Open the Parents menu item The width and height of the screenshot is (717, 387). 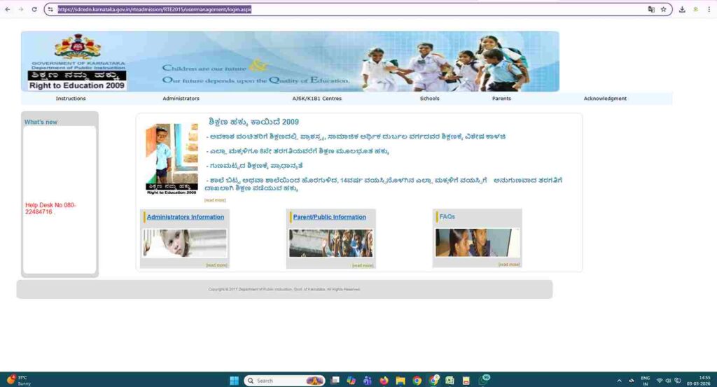pyautogui.click(x=501, y=98)
